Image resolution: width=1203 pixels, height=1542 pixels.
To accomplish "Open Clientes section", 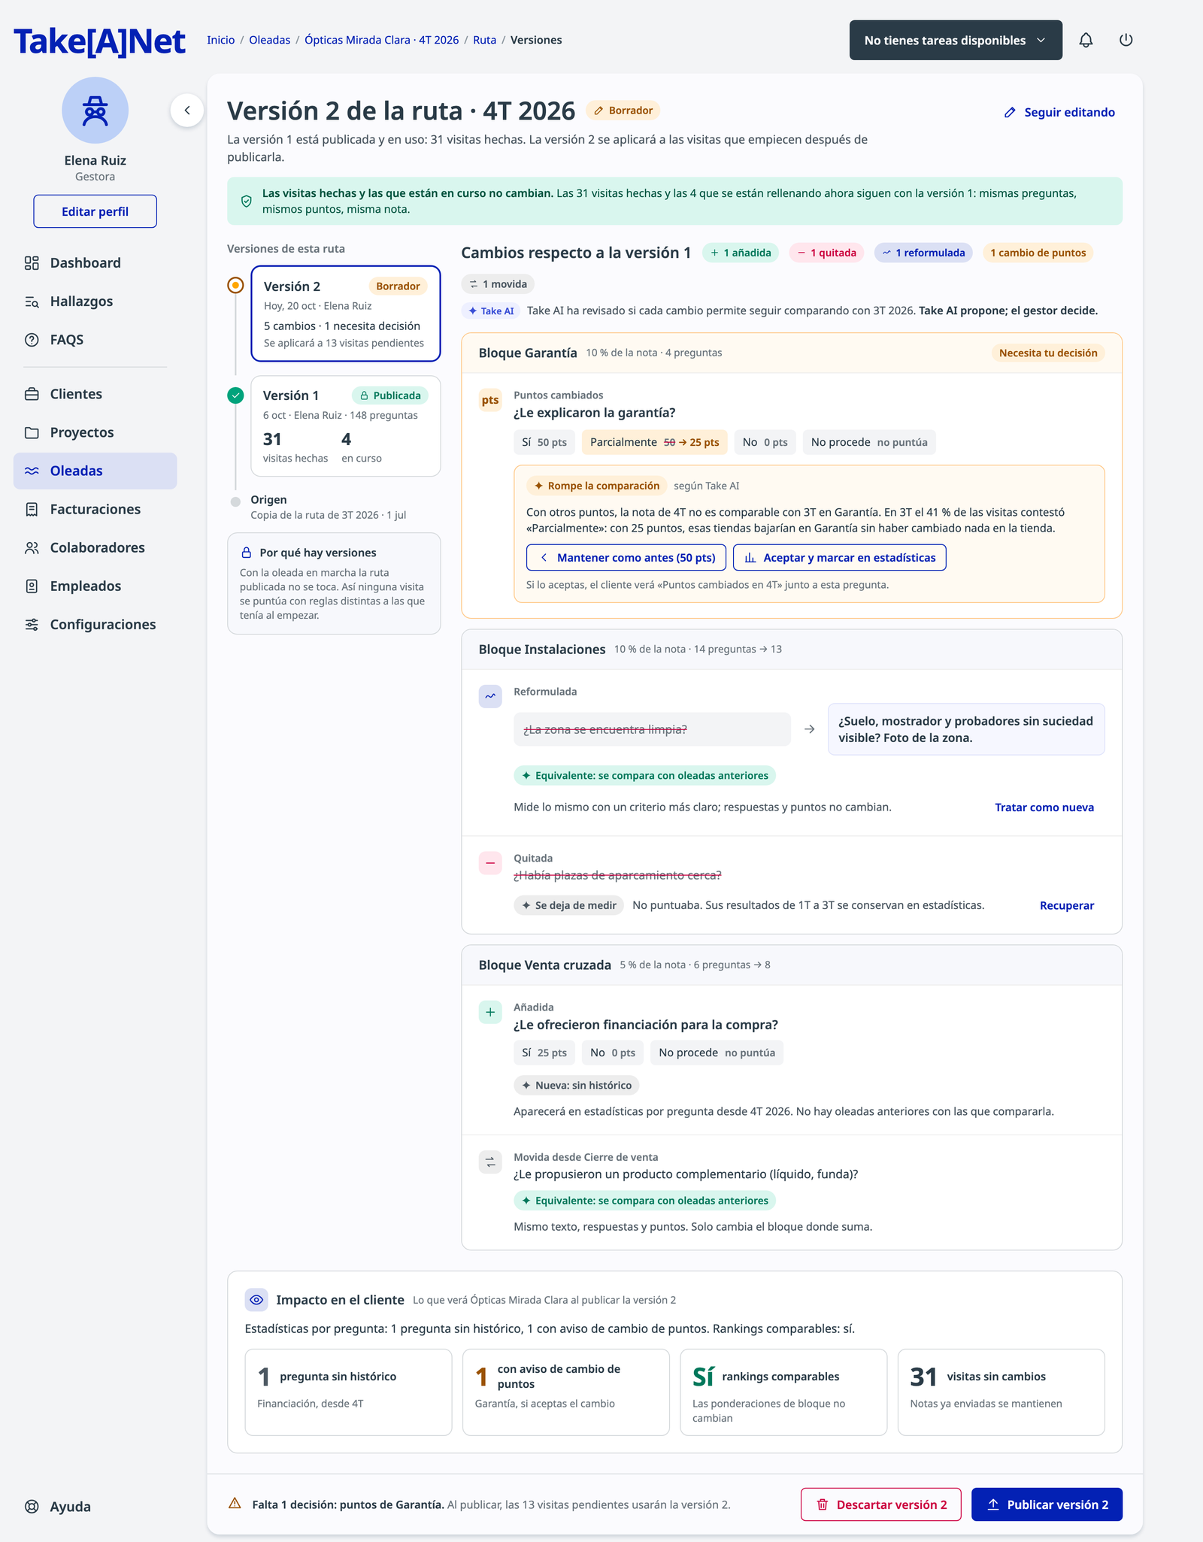I will tap(95, 394).
